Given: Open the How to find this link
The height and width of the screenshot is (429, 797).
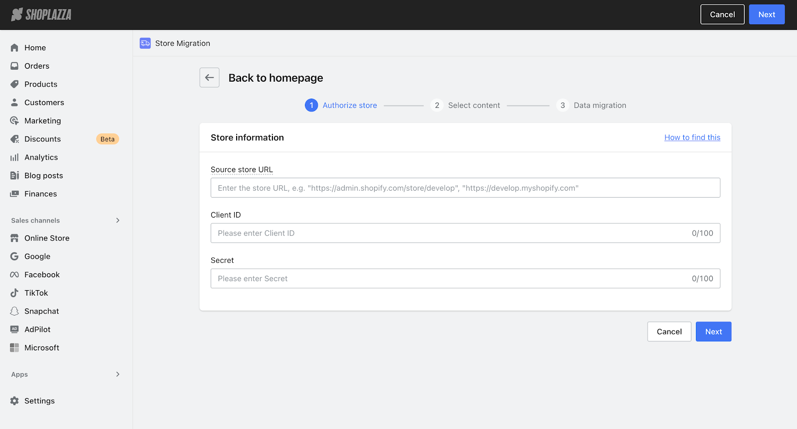Looking at the screenshot, I should pos(692,137).
